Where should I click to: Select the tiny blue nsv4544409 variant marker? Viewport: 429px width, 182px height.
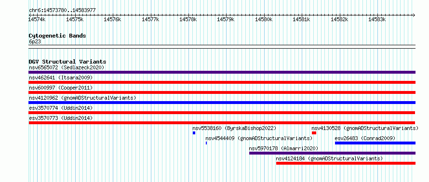pyautogui.click(x=206, y=143)
